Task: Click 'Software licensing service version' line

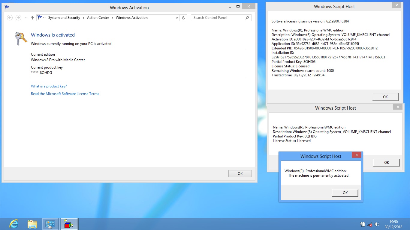Action: pos(310,21)
